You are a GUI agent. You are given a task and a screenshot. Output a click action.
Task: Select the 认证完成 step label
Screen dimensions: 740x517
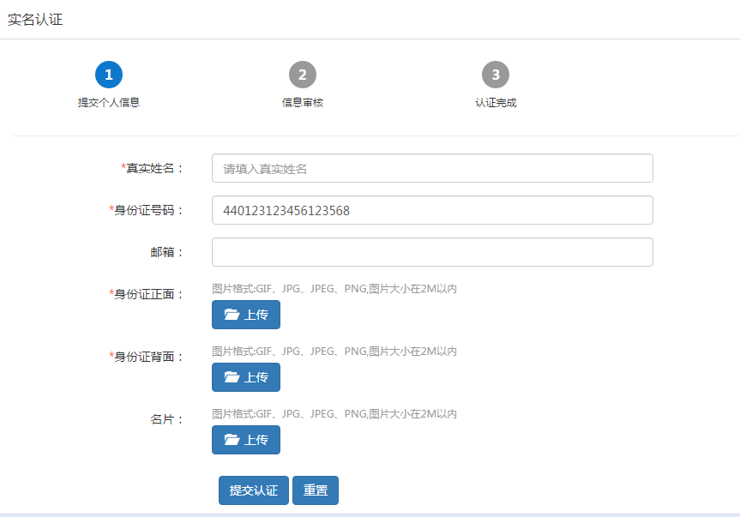point(496,103)
